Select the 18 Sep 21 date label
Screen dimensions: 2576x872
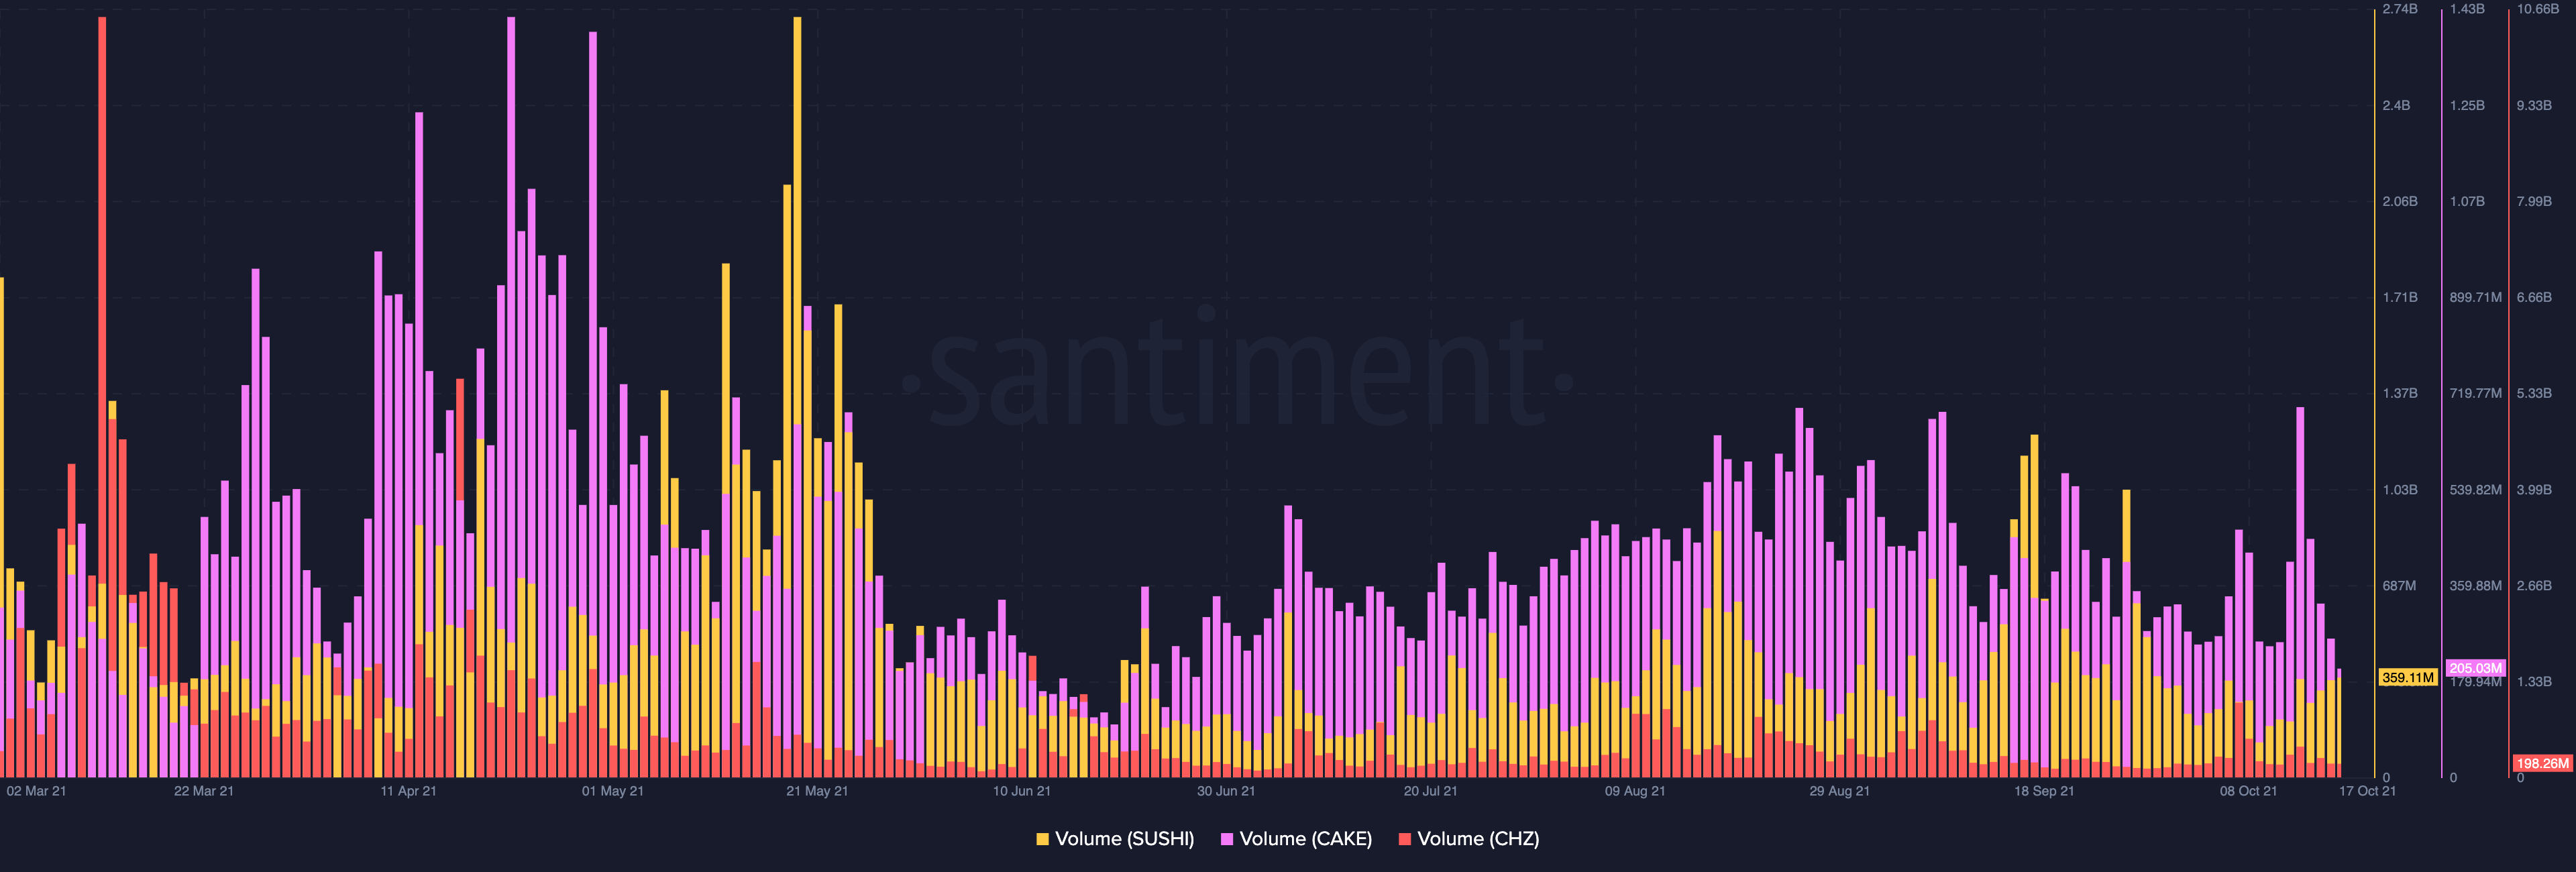(x=2044, y=791)
